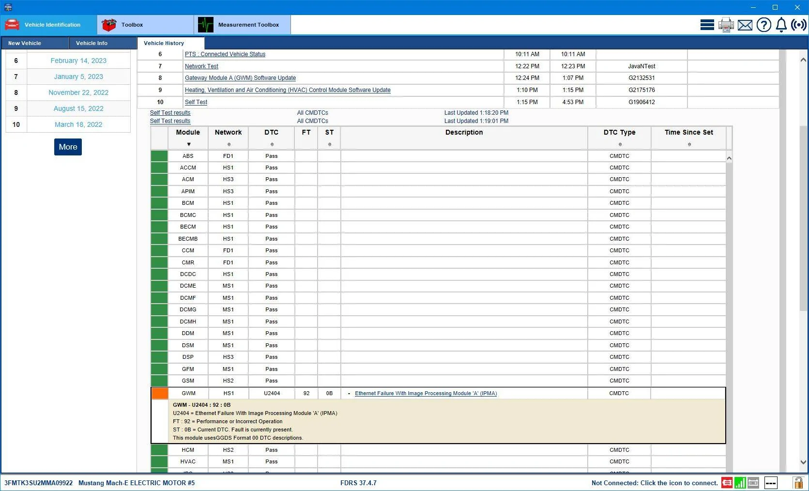Open Self Test results updated 1:19:01 PM

(170, 121)
